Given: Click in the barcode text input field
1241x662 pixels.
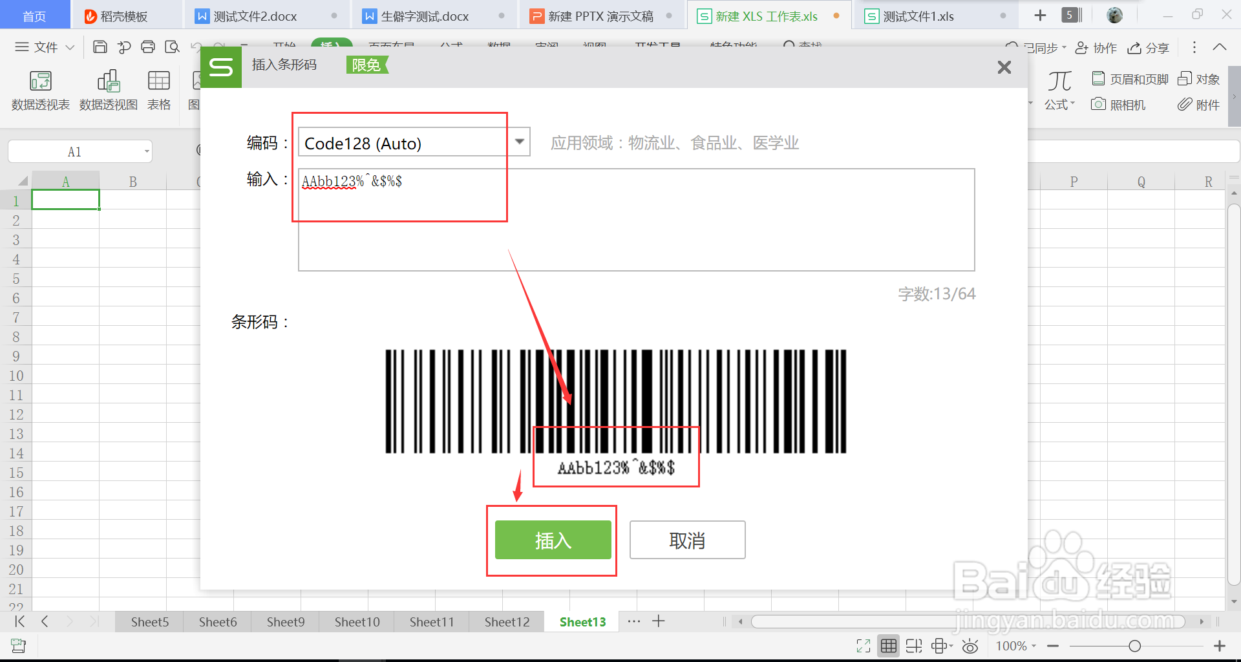Looking at the screenshot, I should [x=636, y=220].
